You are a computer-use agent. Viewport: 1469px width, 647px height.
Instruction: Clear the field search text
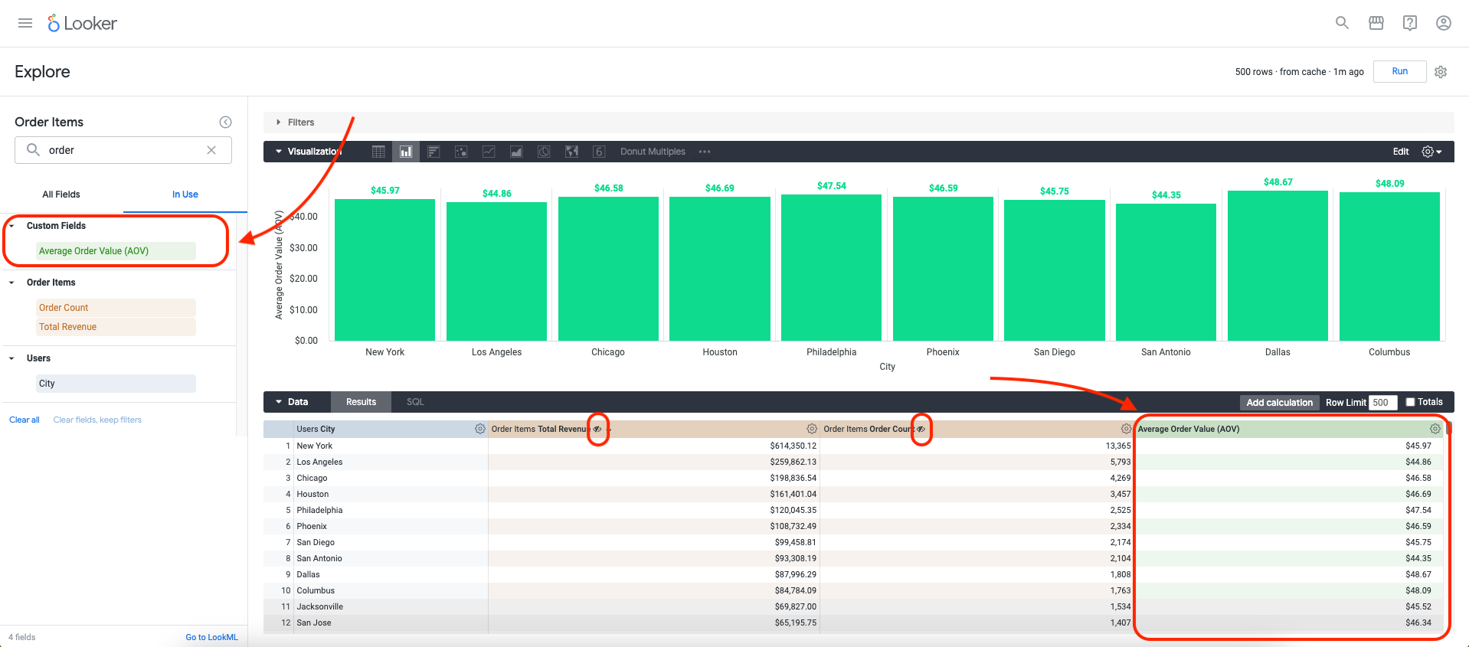211,150
